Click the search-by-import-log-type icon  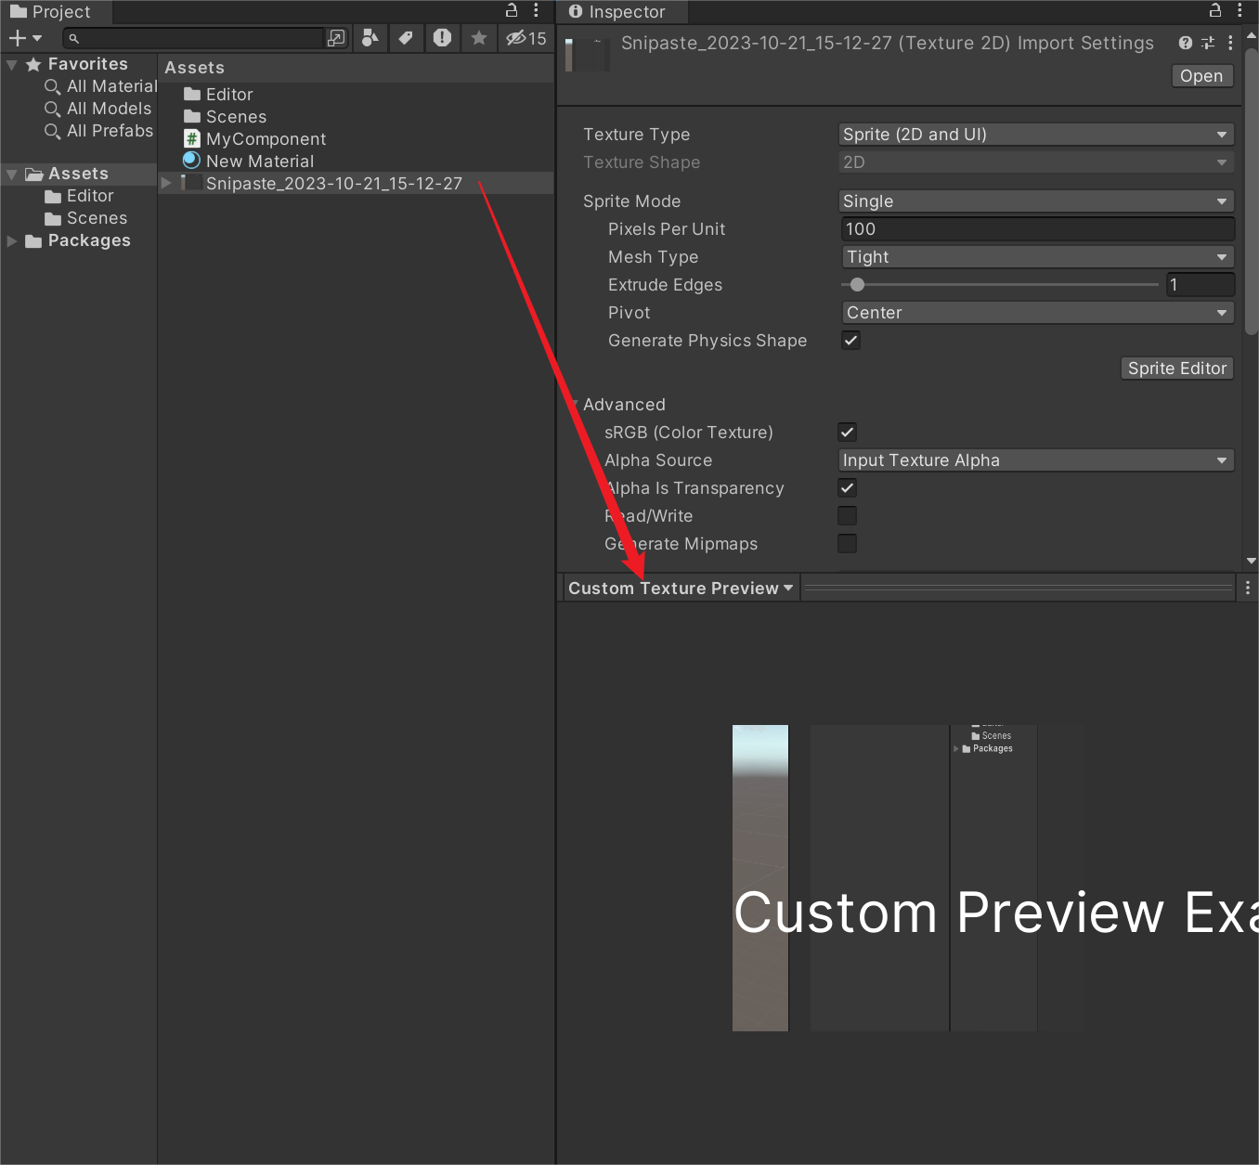coord(443,38)
